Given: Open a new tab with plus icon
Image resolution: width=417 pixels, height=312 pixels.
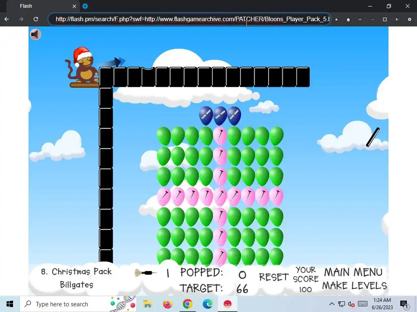Looking at the screenshot, I should click(x=85, y=6).
